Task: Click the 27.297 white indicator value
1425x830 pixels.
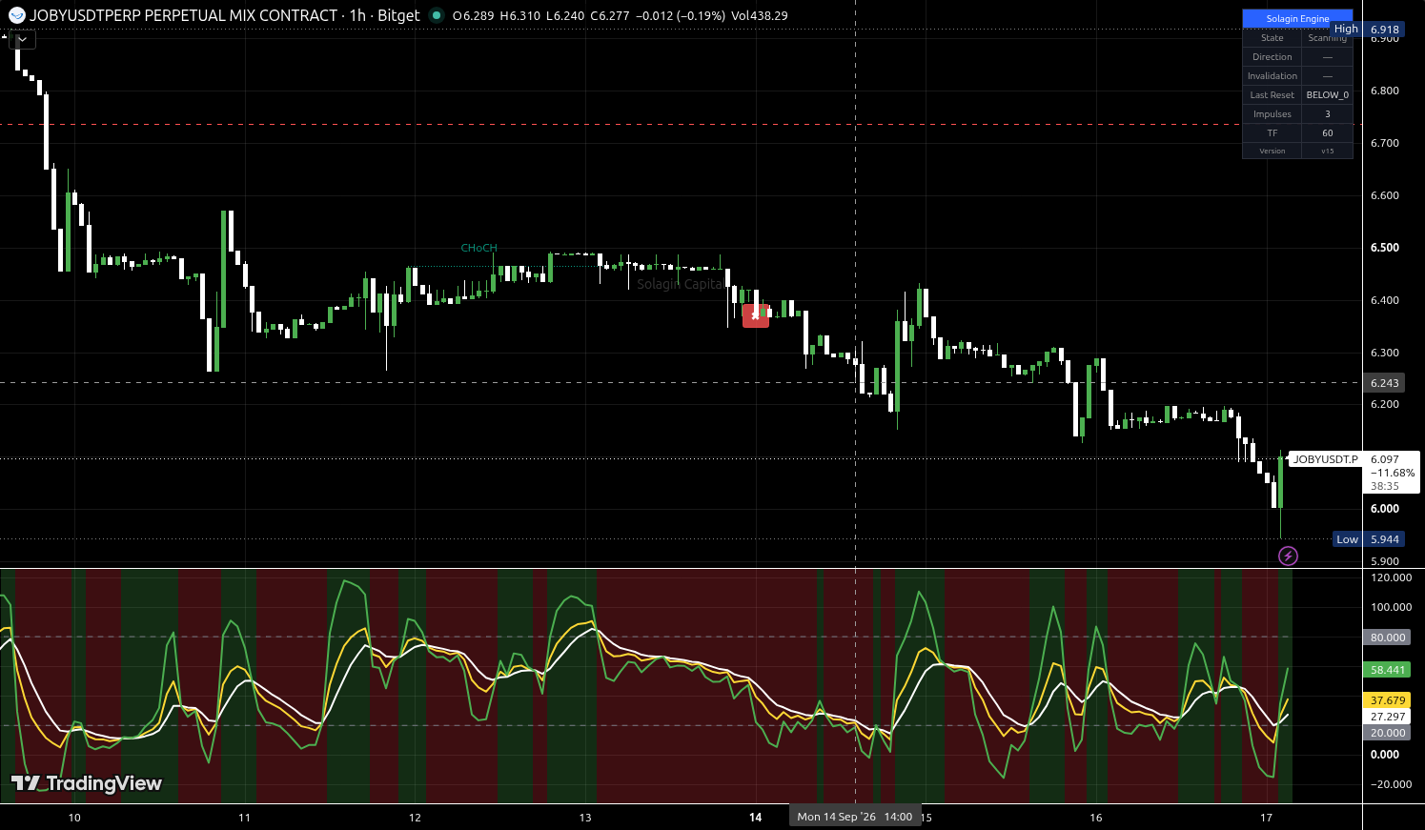Action: (x=1388, y=717)
